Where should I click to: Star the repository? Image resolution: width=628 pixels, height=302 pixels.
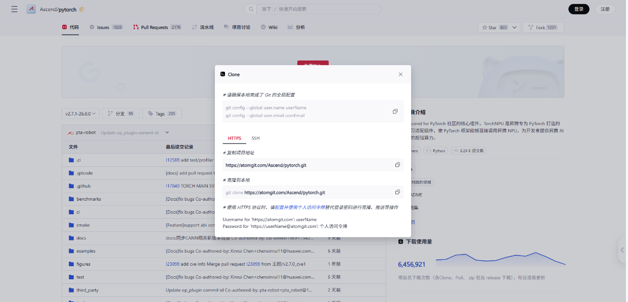494,28
